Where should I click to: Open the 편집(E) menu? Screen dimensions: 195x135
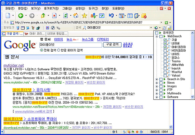[23, 9]
